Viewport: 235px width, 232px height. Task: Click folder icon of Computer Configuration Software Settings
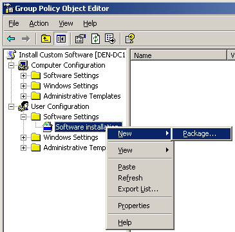tap(35, 75)
